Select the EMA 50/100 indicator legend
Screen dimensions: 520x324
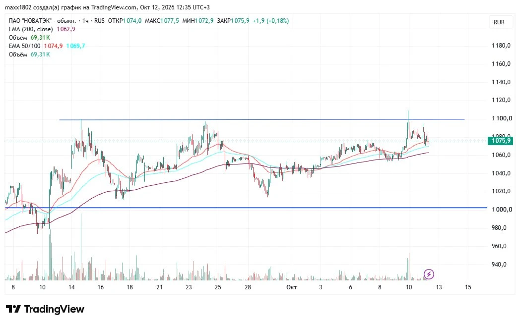coord(24,46)
